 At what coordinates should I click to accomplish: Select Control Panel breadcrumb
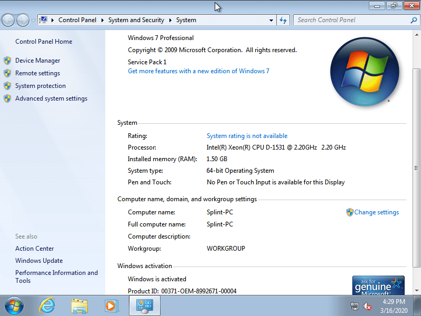[77, 20]
